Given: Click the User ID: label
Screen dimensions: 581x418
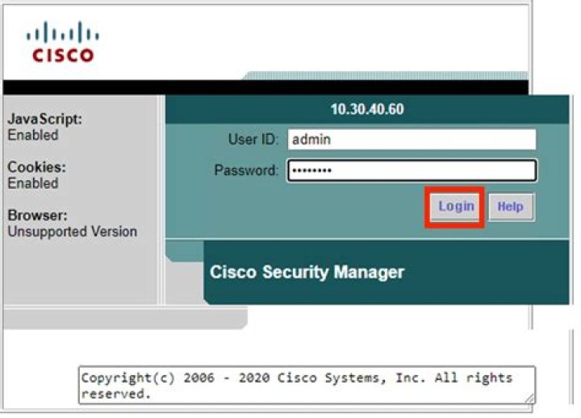Looking at the screenshot, I should (253, 140).
